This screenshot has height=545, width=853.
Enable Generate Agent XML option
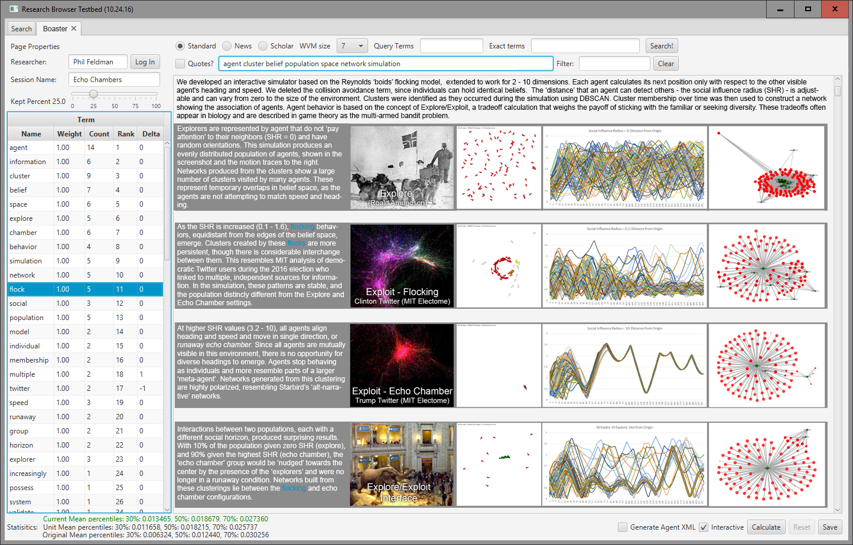tap(623, 527)
